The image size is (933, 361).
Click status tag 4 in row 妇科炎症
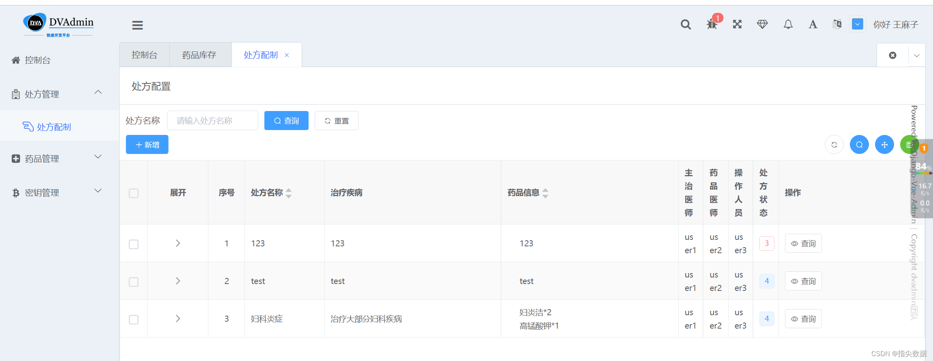pos(767,318)
